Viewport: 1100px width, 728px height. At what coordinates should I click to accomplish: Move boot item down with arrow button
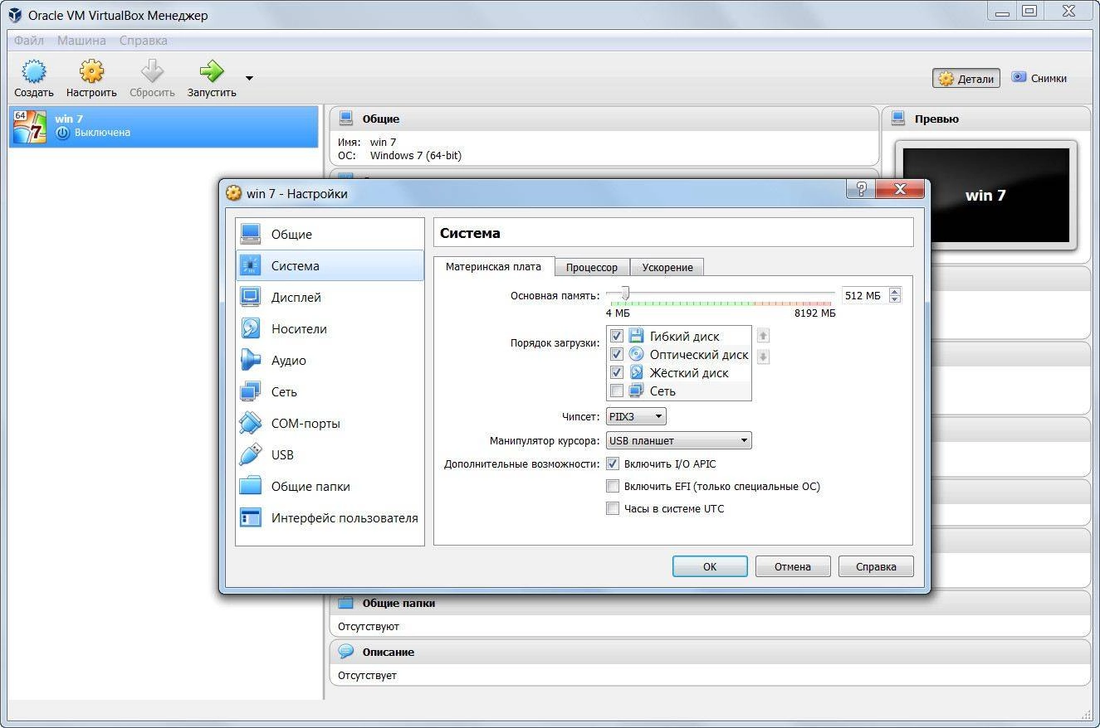(x=763, y=357)
